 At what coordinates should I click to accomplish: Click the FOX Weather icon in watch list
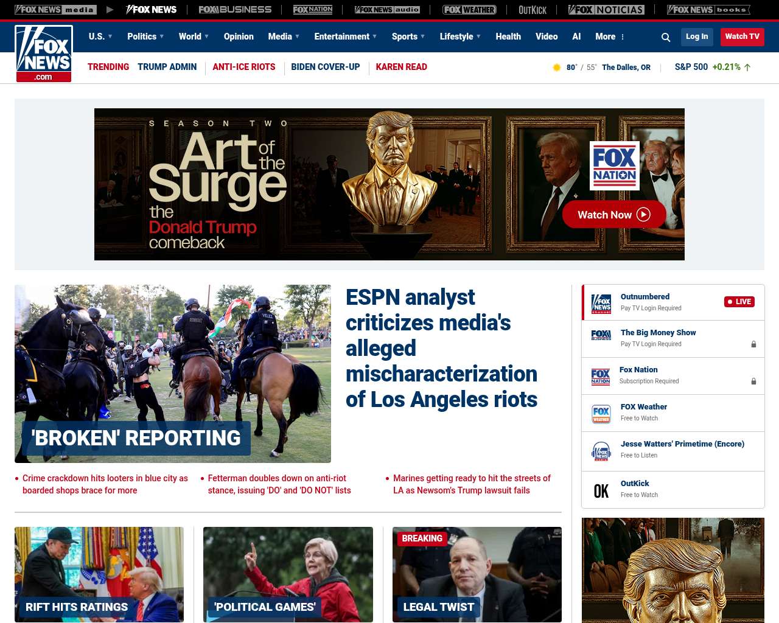click(601, 414)
